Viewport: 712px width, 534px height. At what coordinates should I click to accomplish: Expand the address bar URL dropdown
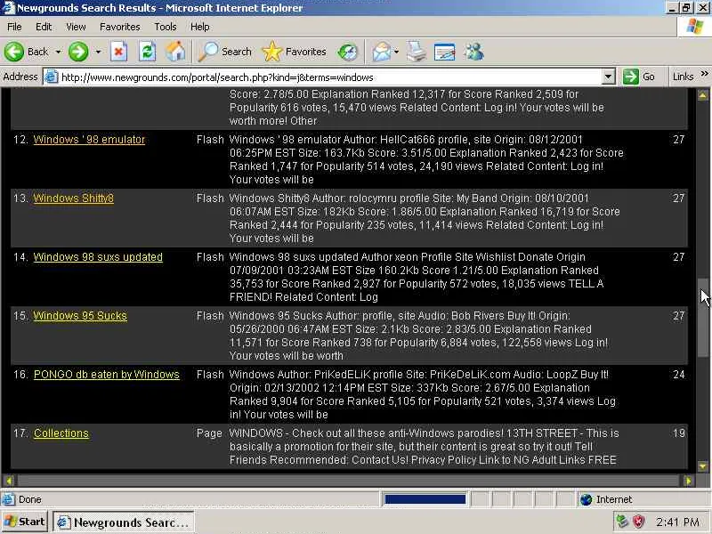[608, 77]
